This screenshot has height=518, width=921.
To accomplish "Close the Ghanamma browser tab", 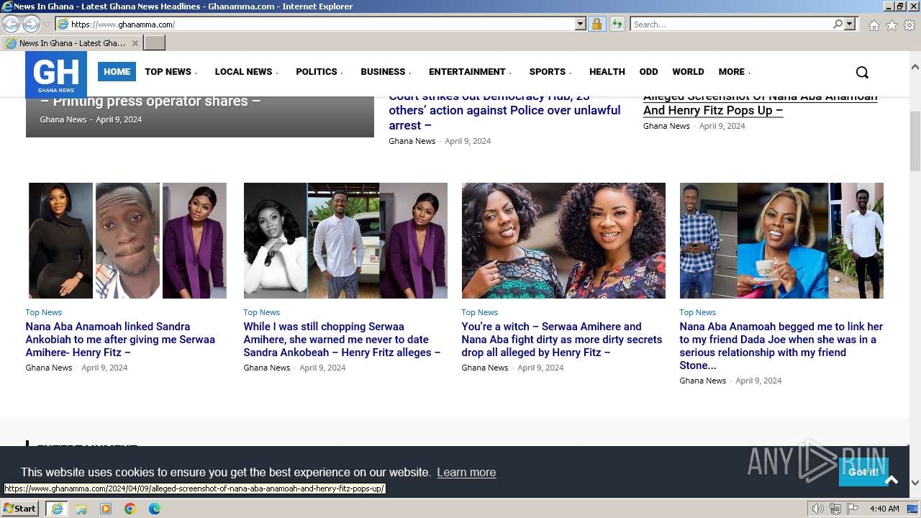I will [135, 43].
